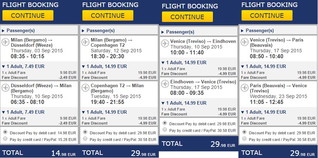
Task: Select debit card option in Copenhagen booking
Action: [x=85, y=133]
